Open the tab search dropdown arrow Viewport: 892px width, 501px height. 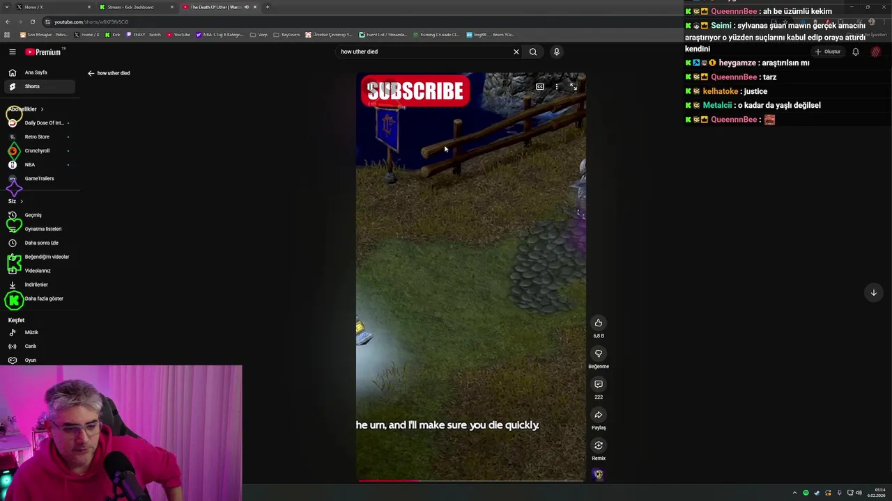tap(7, 7)
